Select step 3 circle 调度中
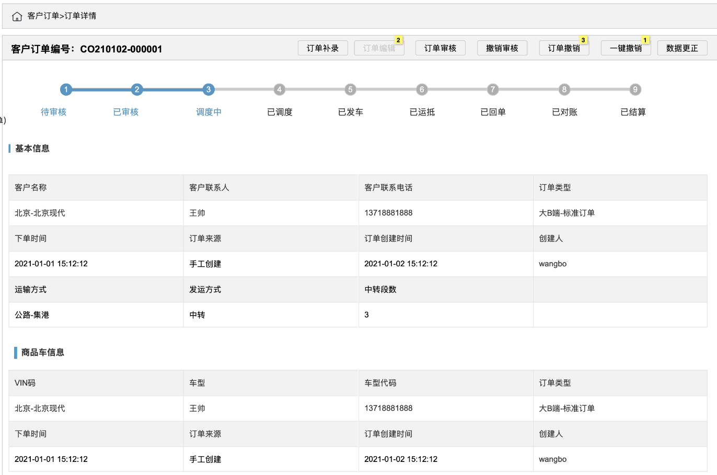 208,89
